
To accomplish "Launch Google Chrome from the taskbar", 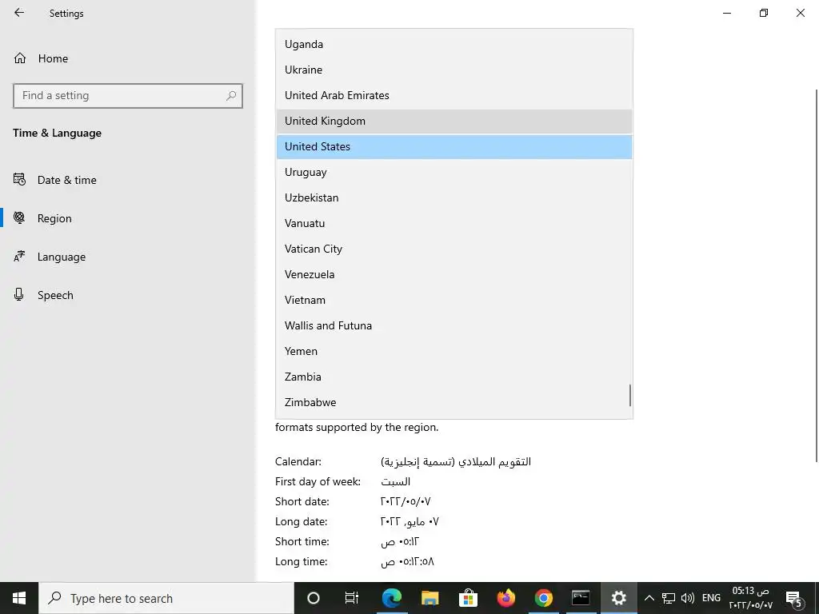I will [544, 598].
